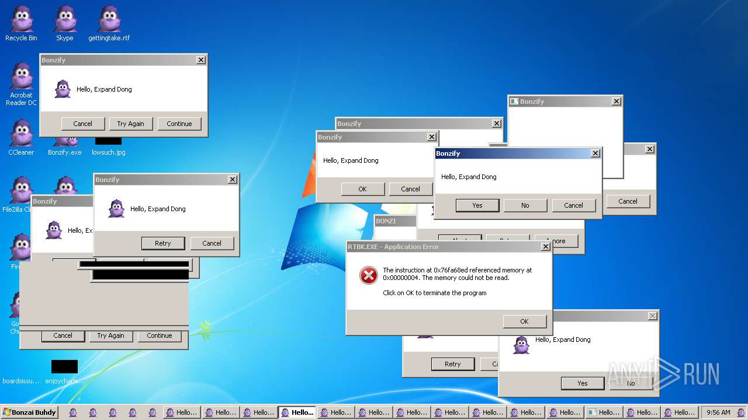Viewport: 748px width, 420px height.
Task: Click Bonzi icon in topmost-left Bonzify dialog
Action: pyautogui.click(x=63, y=89)
